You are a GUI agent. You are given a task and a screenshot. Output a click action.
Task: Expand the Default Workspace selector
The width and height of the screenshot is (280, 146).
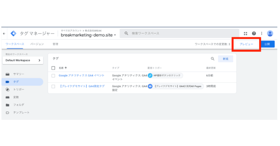point(23,60)
